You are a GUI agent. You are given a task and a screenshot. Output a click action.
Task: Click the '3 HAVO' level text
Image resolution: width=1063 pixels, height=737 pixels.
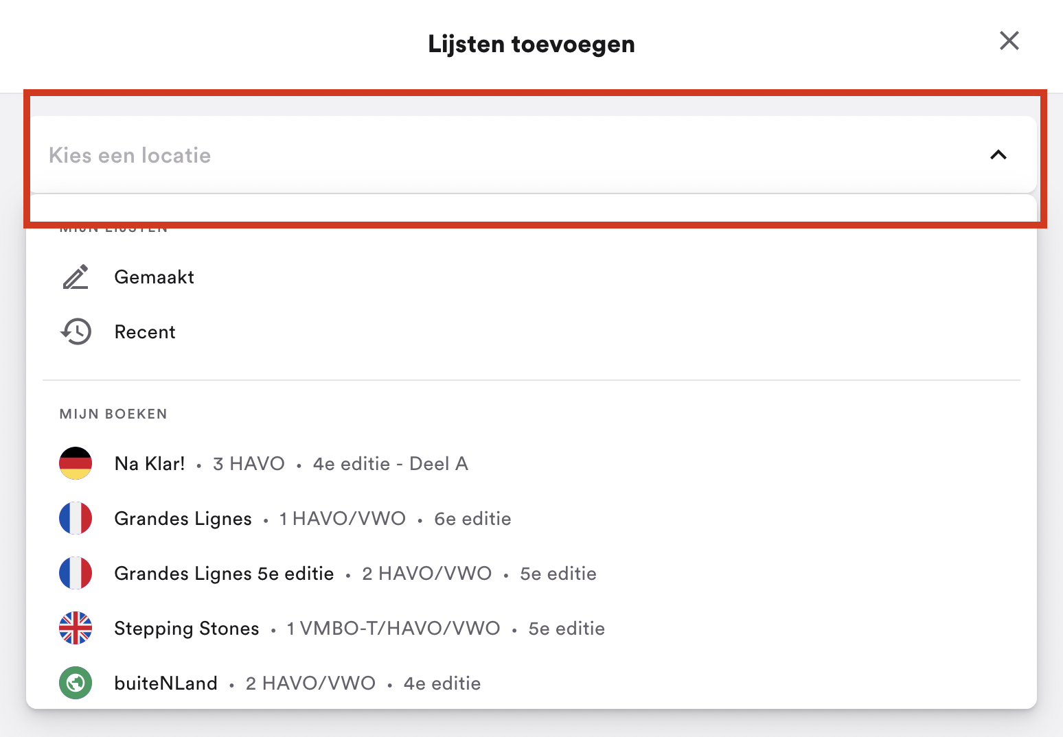pyautogui.click(x=249, y=464)
